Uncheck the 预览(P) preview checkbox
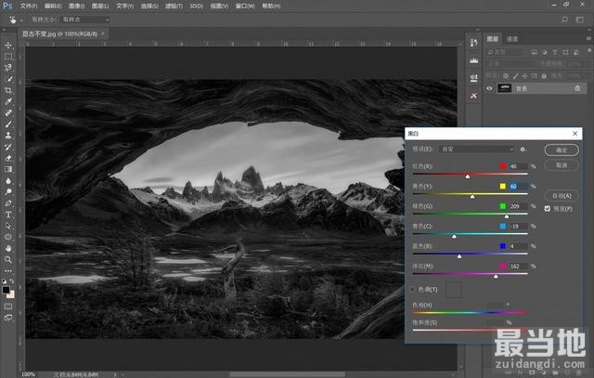Image resolution: width=594 pixels, height=378 pixels. pyautogui.click(x=547, y=209)
